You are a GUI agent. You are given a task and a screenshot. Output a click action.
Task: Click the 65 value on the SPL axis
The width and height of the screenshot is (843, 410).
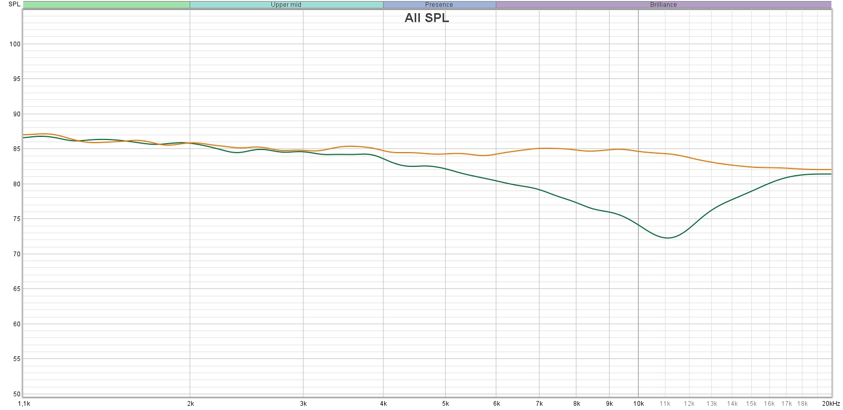[x=16, y=289]
